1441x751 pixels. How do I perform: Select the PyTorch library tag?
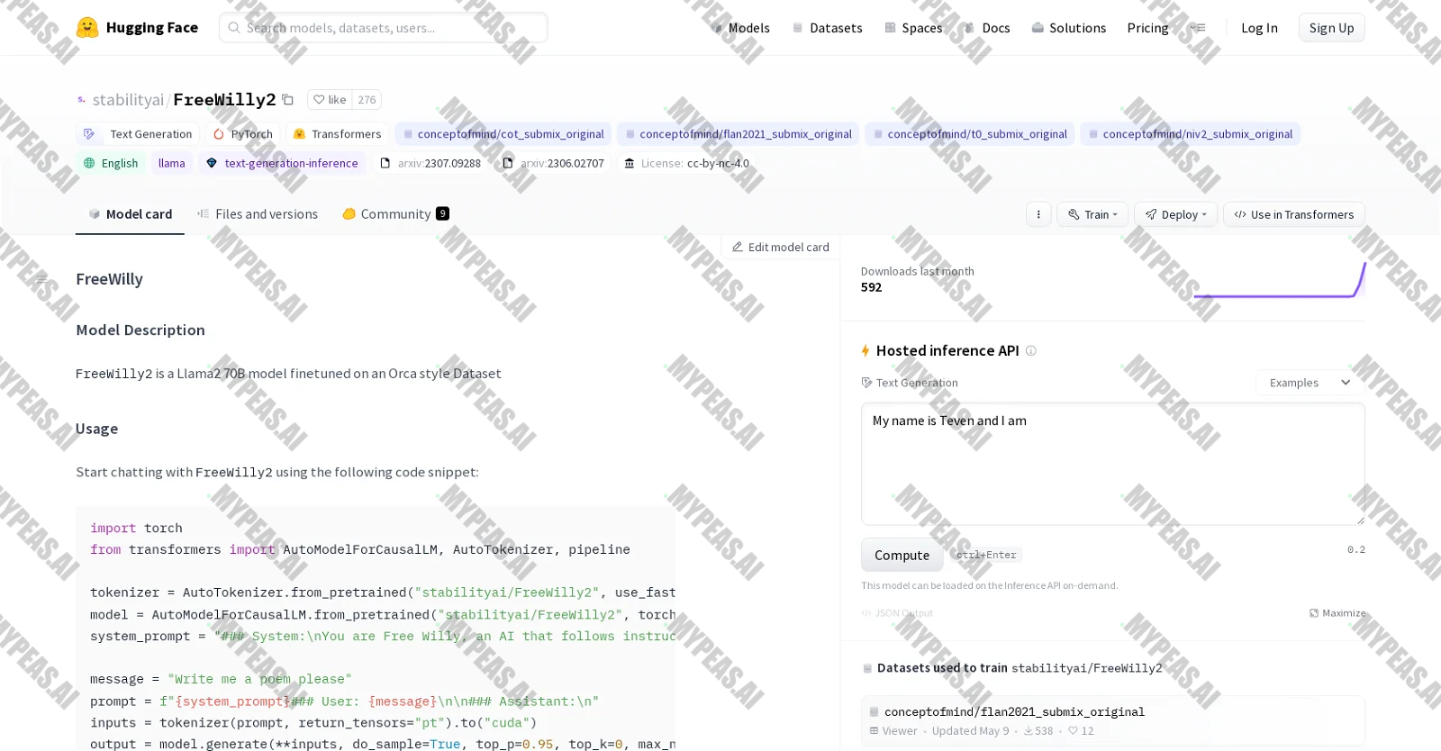[x=243, y=134]
